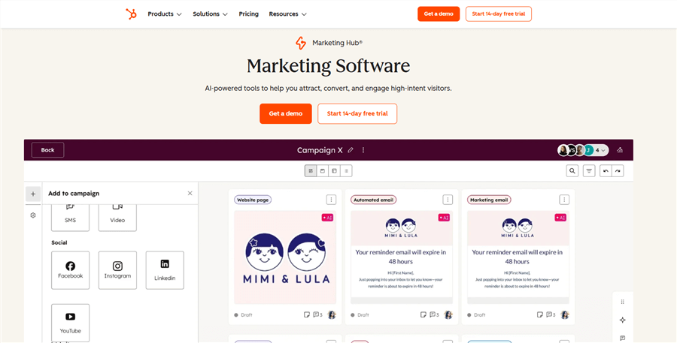677x343 pixels.
Task: Click Start 14-day free trial below the headline
Action: [357, 114]
